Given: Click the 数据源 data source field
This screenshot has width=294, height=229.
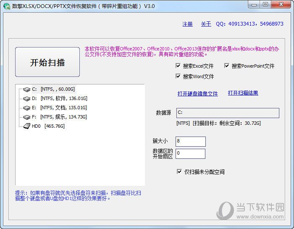Looking at the screenshot, I should (228, 113).
